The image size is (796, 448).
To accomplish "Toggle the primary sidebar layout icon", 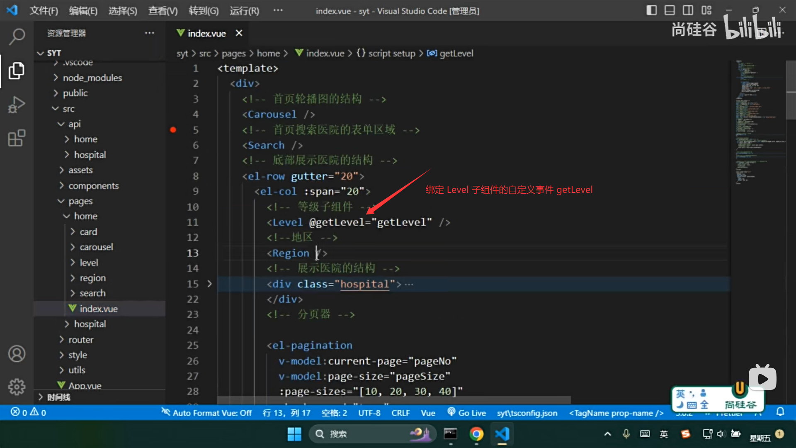I will point(651,10).
